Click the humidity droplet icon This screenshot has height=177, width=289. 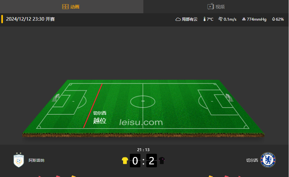(274, 19)
